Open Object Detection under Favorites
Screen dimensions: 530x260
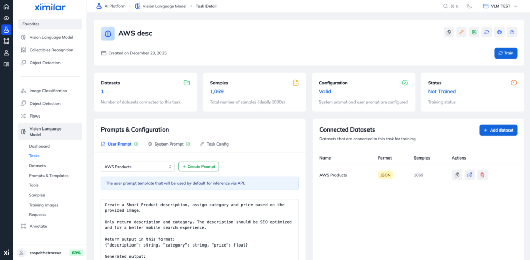[x=50, y=63]
